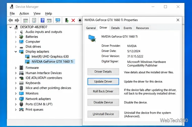Expand the Human Interface Devices node chevron
The height and width of the screenshot is (127, 192).
(16, 73)
